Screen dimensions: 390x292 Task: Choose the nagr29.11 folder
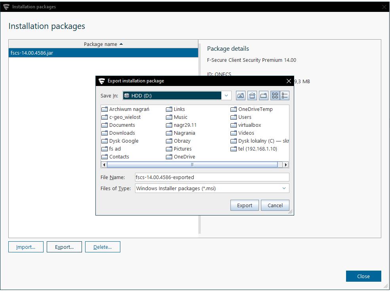click(x=181, y=125)
